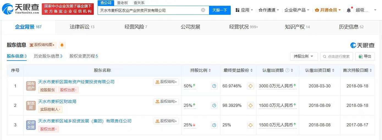Click beneficiary target icon next to 60.9746%
The width and height of the screenshot is (382, 140).
tap(251, 86)
